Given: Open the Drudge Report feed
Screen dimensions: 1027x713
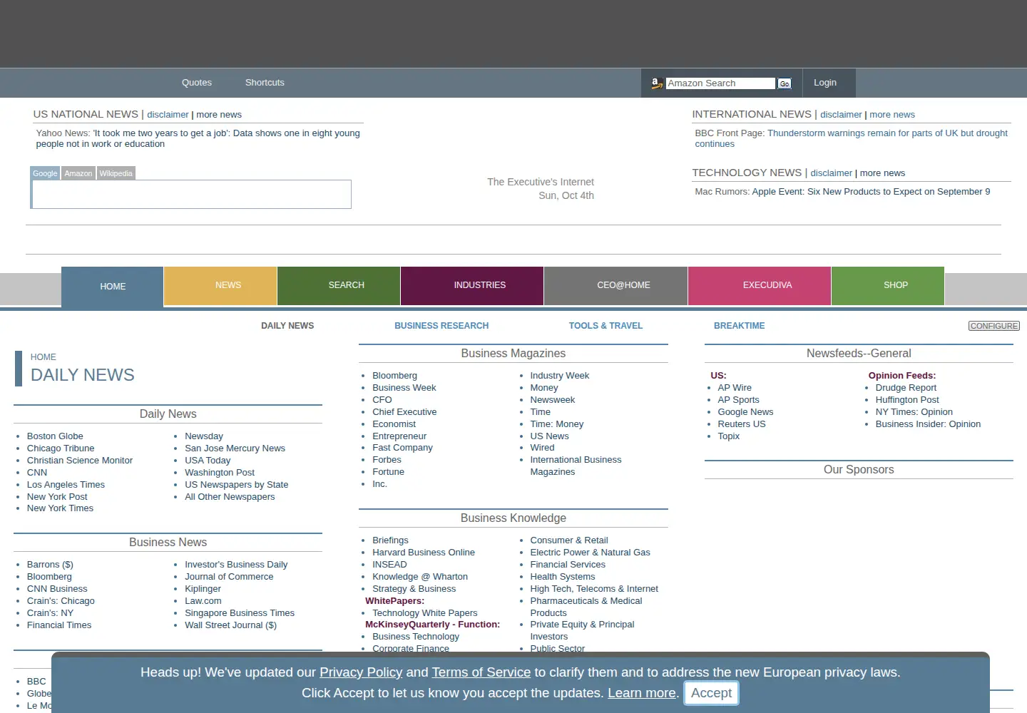Looking at the screenshot, I should point(906,388).
